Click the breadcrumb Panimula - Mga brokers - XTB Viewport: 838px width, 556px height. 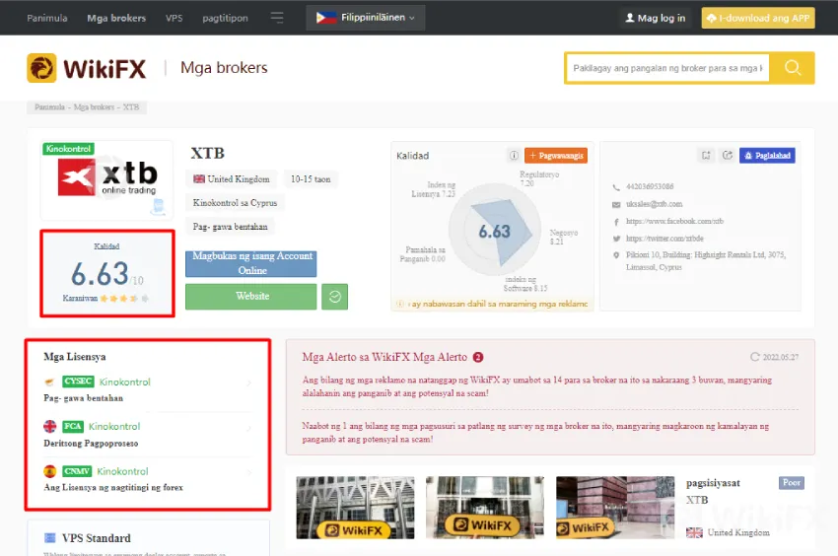click(87, 106)
